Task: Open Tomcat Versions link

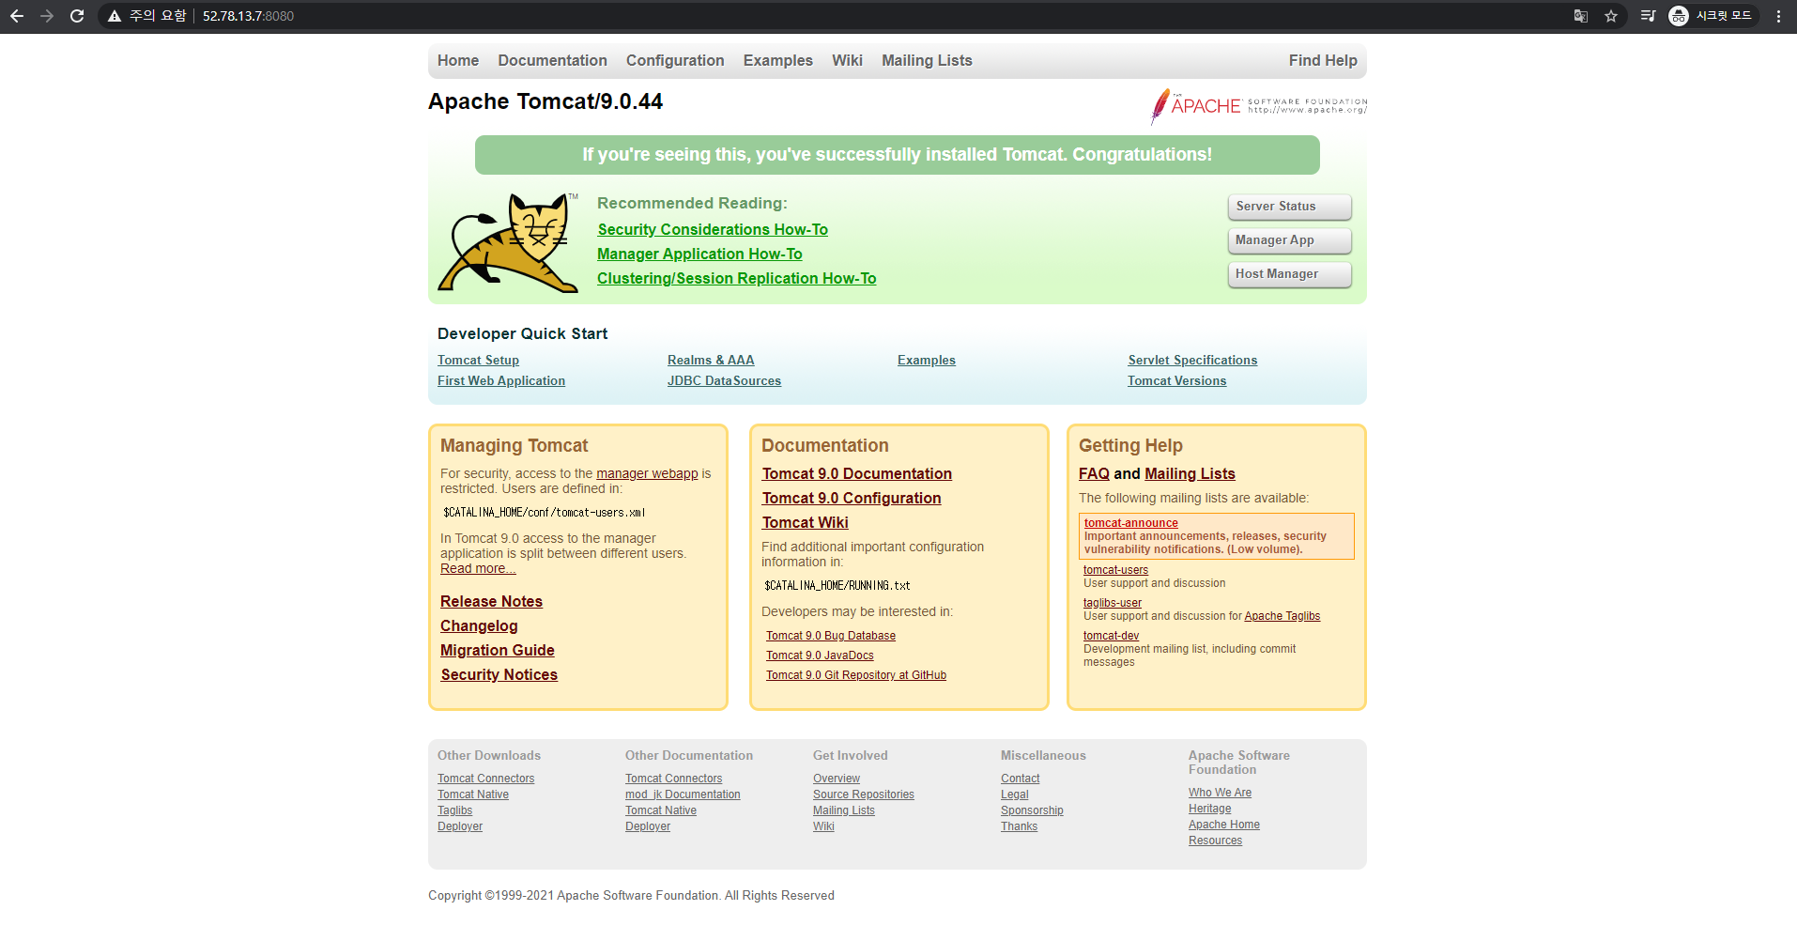Action: 1177,380
